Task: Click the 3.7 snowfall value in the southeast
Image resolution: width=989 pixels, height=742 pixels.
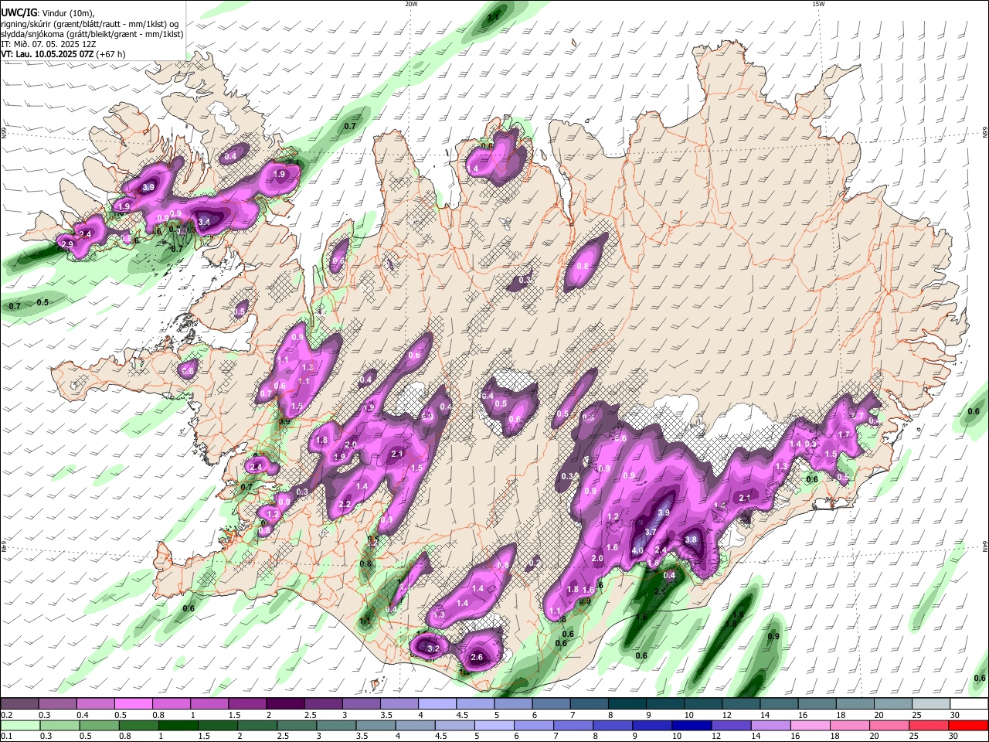Action: point(651,532)
